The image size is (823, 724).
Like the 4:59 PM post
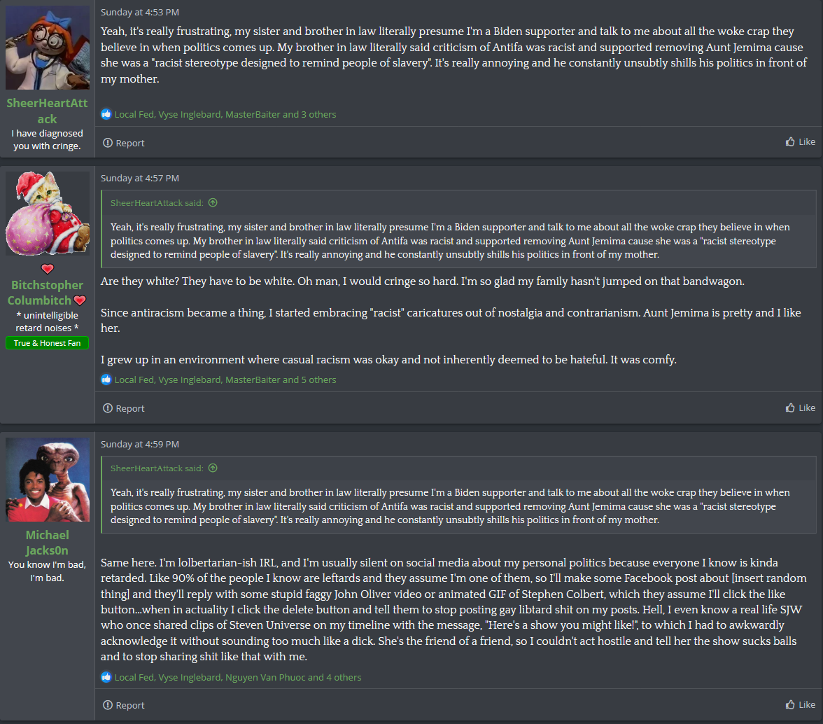800,704
